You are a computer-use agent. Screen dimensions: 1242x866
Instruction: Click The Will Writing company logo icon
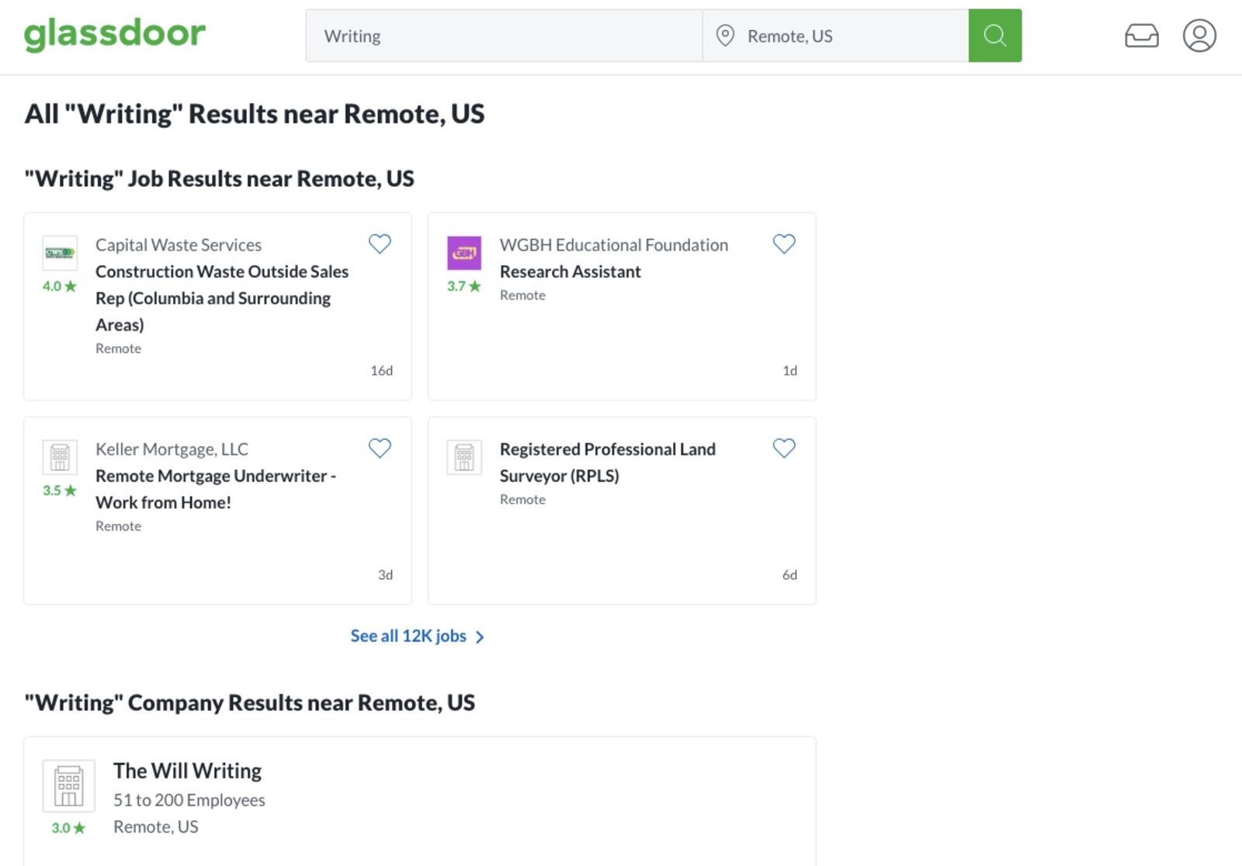pos(68,786)
